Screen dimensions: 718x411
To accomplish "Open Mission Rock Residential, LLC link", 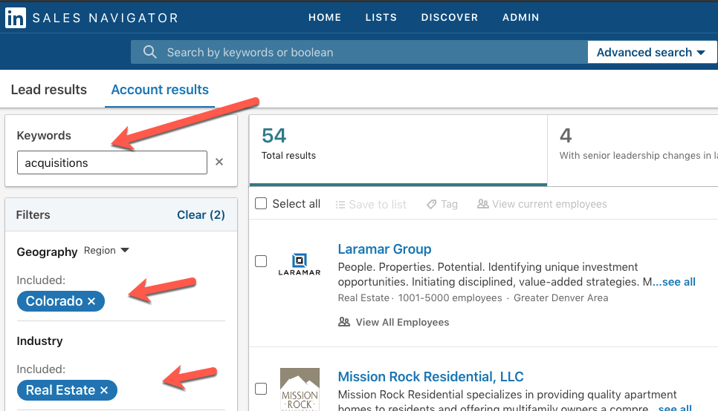I will point(431,377).
